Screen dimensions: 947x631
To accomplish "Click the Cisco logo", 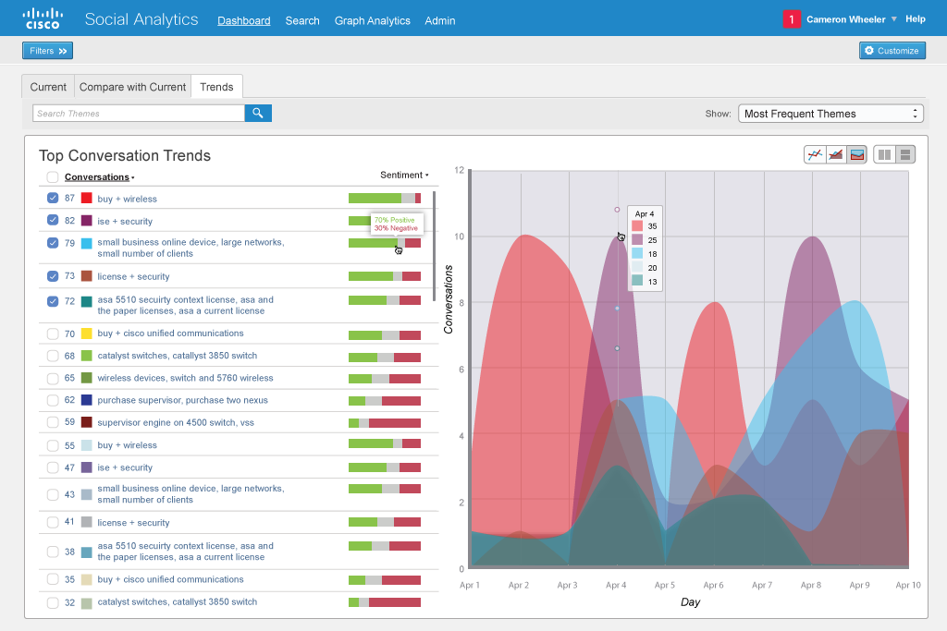I will pos(43,18).
